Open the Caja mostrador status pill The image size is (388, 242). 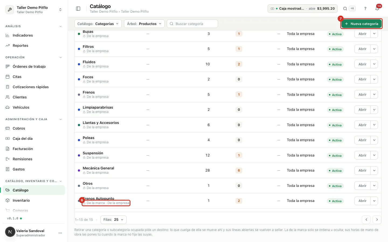point(303,9)
